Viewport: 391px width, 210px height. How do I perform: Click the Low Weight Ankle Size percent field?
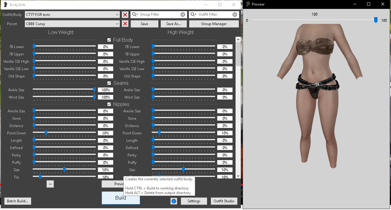106,90
